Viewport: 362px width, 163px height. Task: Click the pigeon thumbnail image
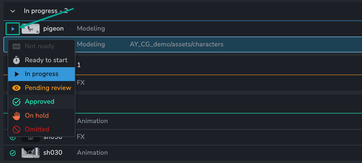[30, 29]
